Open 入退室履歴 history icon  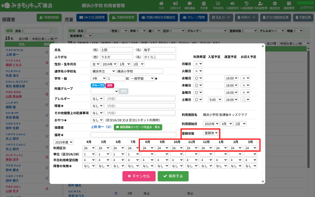point(246,4)
